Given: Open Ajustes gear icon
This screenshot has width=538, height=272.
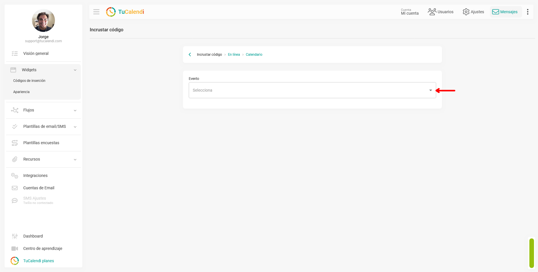Looking at the screenshot, I should [466, 12].
